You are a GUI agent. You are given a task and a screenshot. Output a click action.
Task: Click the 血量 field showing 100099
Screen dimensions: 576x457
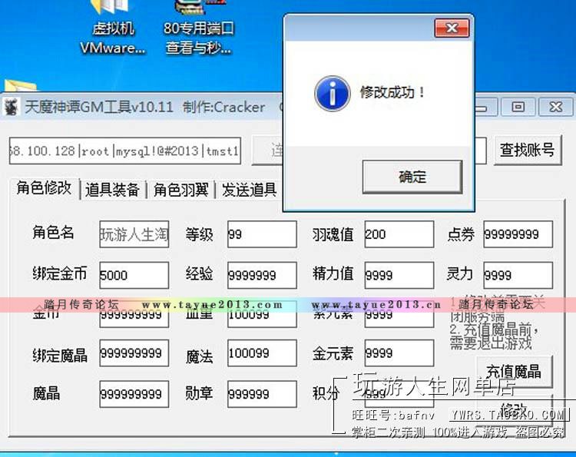point(262,314)
